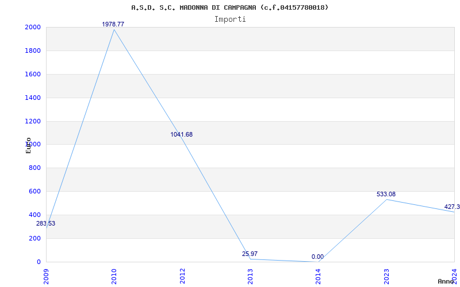Select the 2023 x-axis year label
This screenshot has height=287, width=460.
[386, 276]
